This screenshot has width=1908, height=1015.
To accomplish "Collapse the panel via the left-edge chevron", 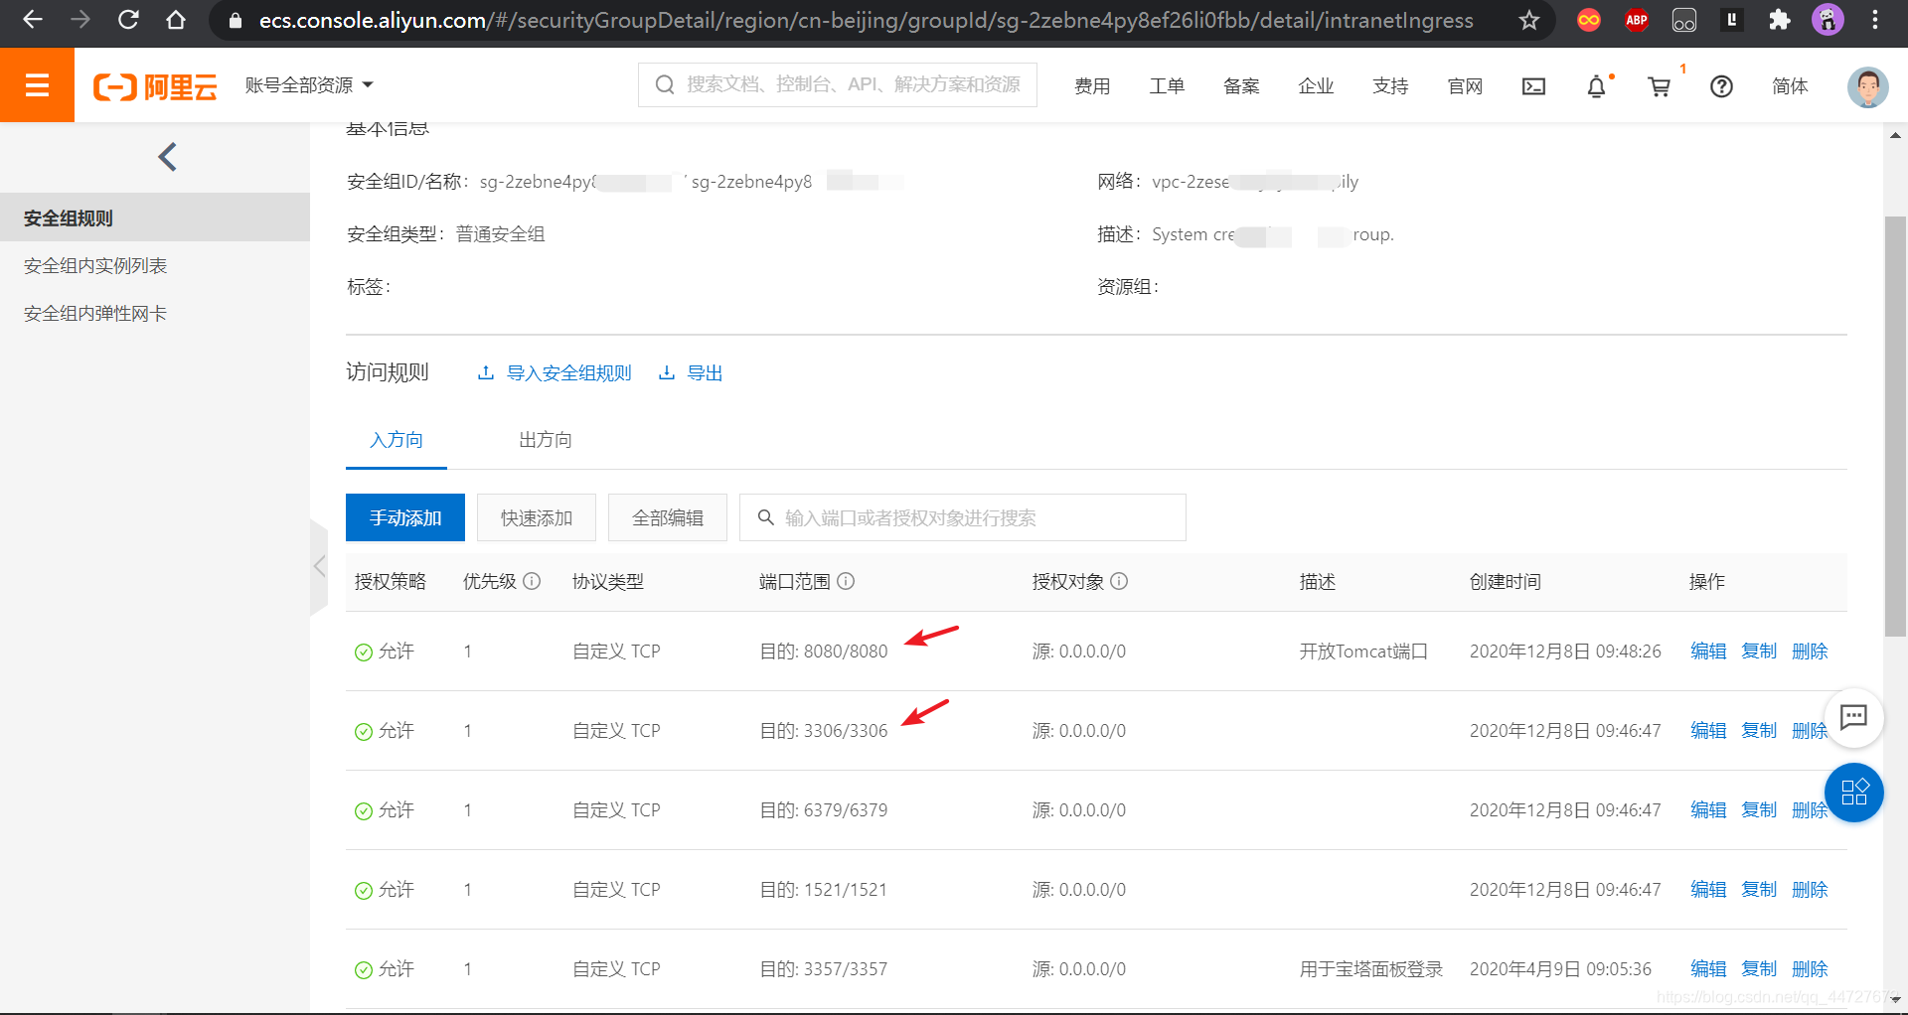I will pyautogui.click(x=319, y=566).
